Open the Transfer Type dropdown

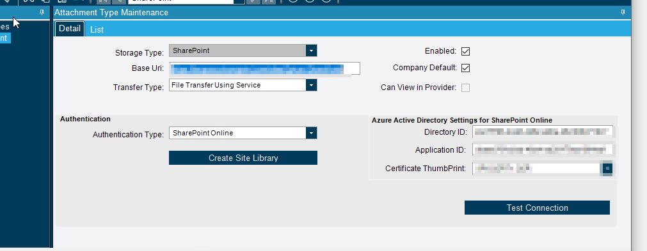(312, 85)
